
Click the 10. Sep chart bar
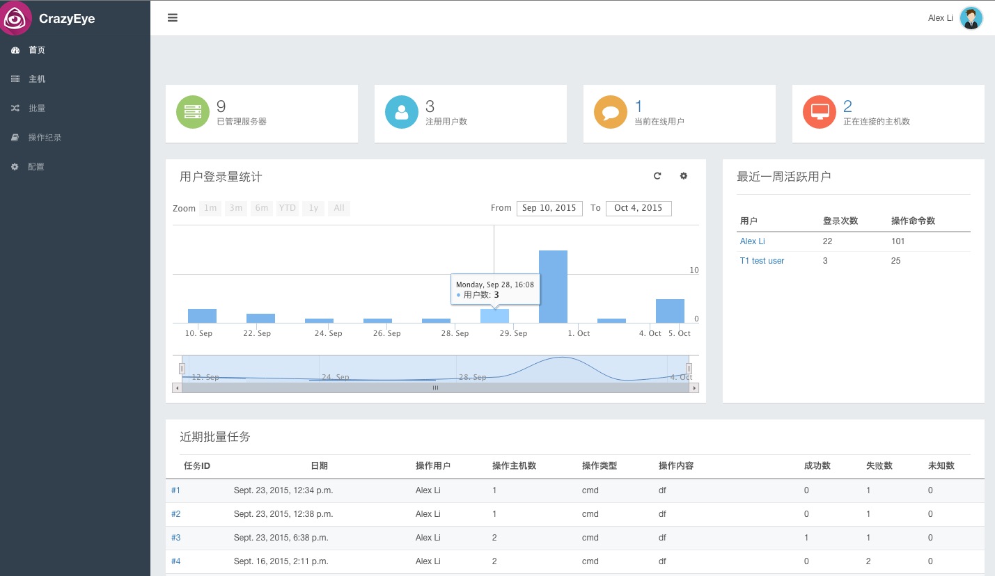pos(202,316)
